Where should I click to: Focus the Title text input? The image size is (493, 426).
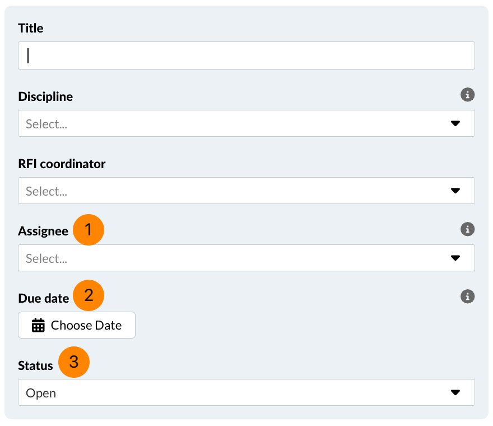tap(246, 55)
